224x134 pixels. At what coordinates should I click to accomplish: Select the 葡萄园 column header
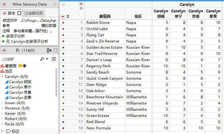(x=105, y=16)
